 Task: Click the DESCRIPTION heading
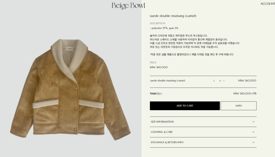pyautogui.click(x=157, y=24)
